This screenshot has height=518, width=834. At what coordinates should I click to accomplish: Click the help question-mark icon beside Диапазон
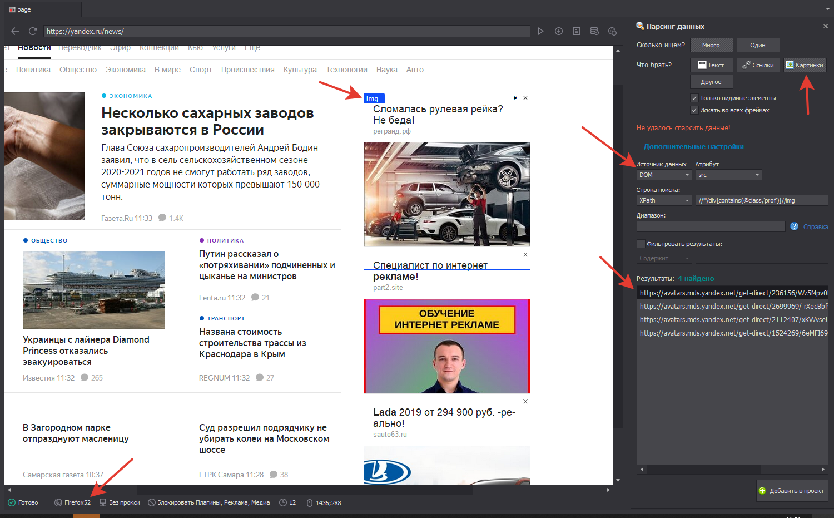(x=794, y=226)
